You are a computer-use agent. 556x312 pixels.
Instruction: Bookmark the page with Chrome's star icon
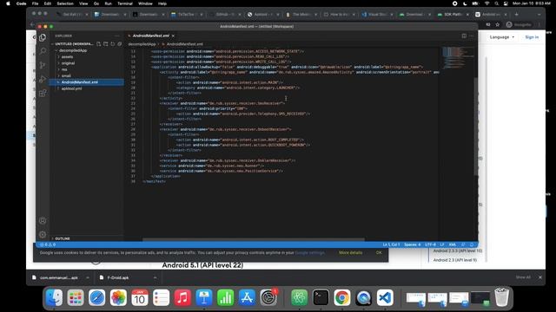pyautogui.click(x=498, y=24)
